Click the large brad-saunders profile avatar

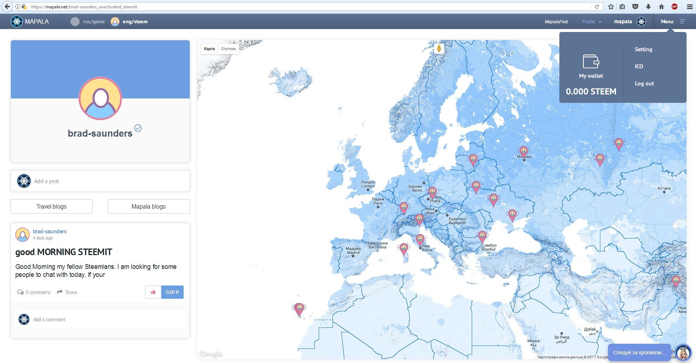coord(100,98)
